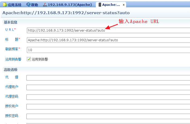Click the 应用系统 folder icon
Viewport: 190px width, 124px height.
5,5
